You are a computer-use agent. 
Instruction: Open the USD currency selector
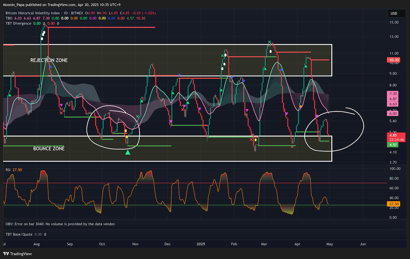394,14
